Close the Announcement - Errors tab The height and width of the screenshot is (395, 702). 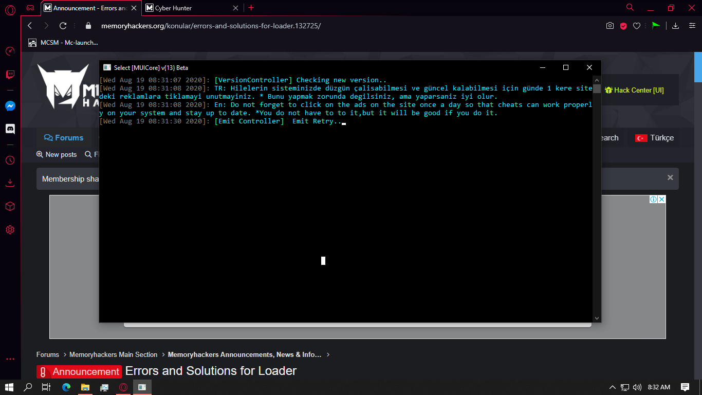(x=134, y=8)
